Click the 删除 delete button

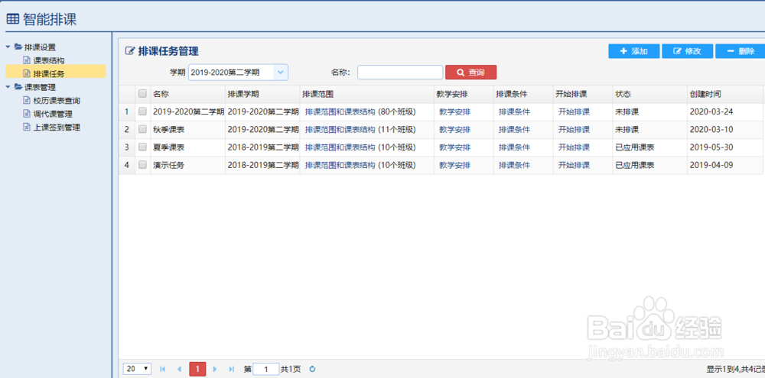(740, 51)
